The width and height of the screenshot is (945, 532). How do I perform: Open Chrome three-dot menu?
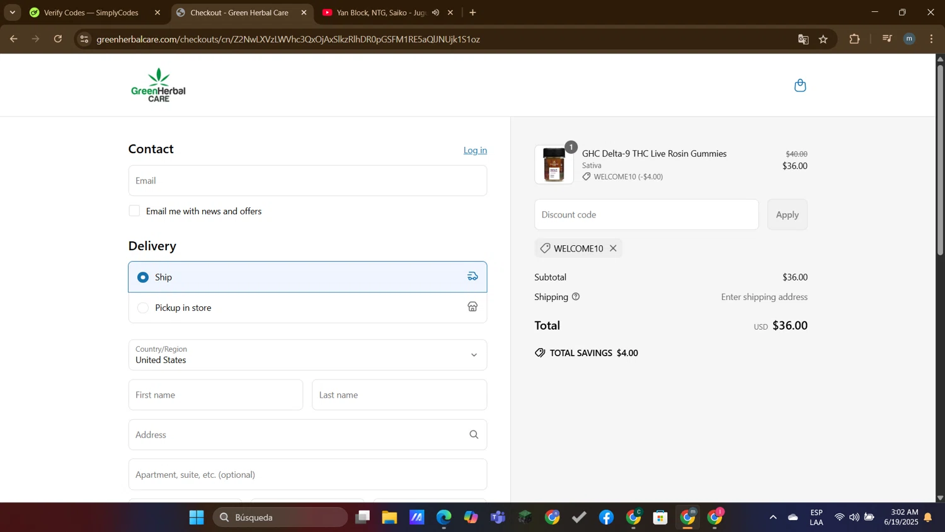tap(932, 39)
